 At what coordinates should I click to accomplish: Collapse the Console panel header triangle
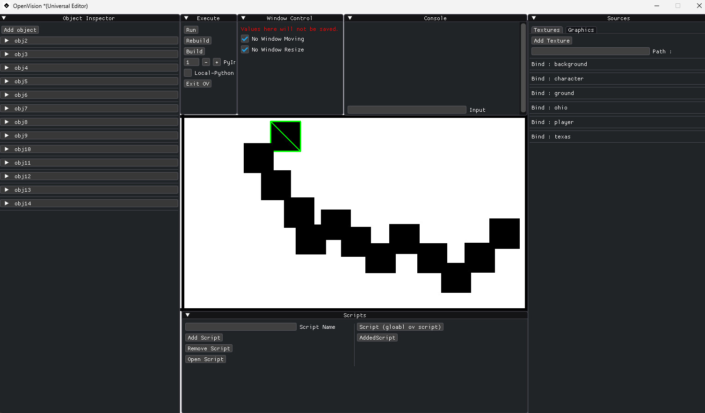click(x=349, y=18)
